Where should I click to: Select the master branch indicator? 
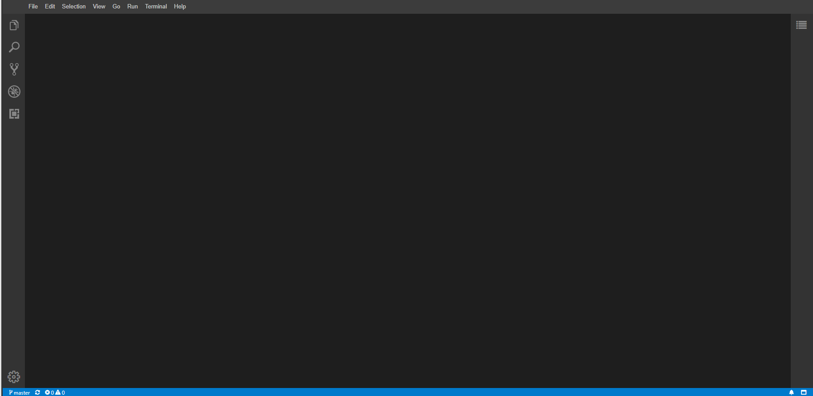click(19, 392)
